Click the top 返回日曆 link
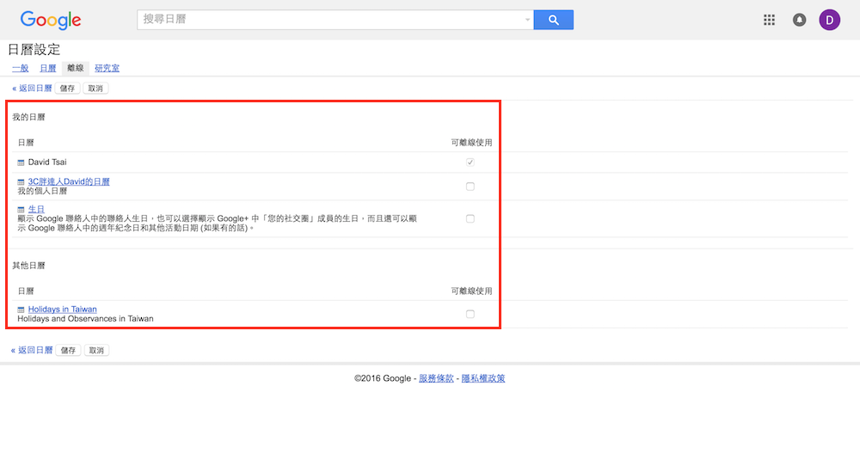Screen dimensions: 860x472 pyautogui.click(x=32, y=89)
